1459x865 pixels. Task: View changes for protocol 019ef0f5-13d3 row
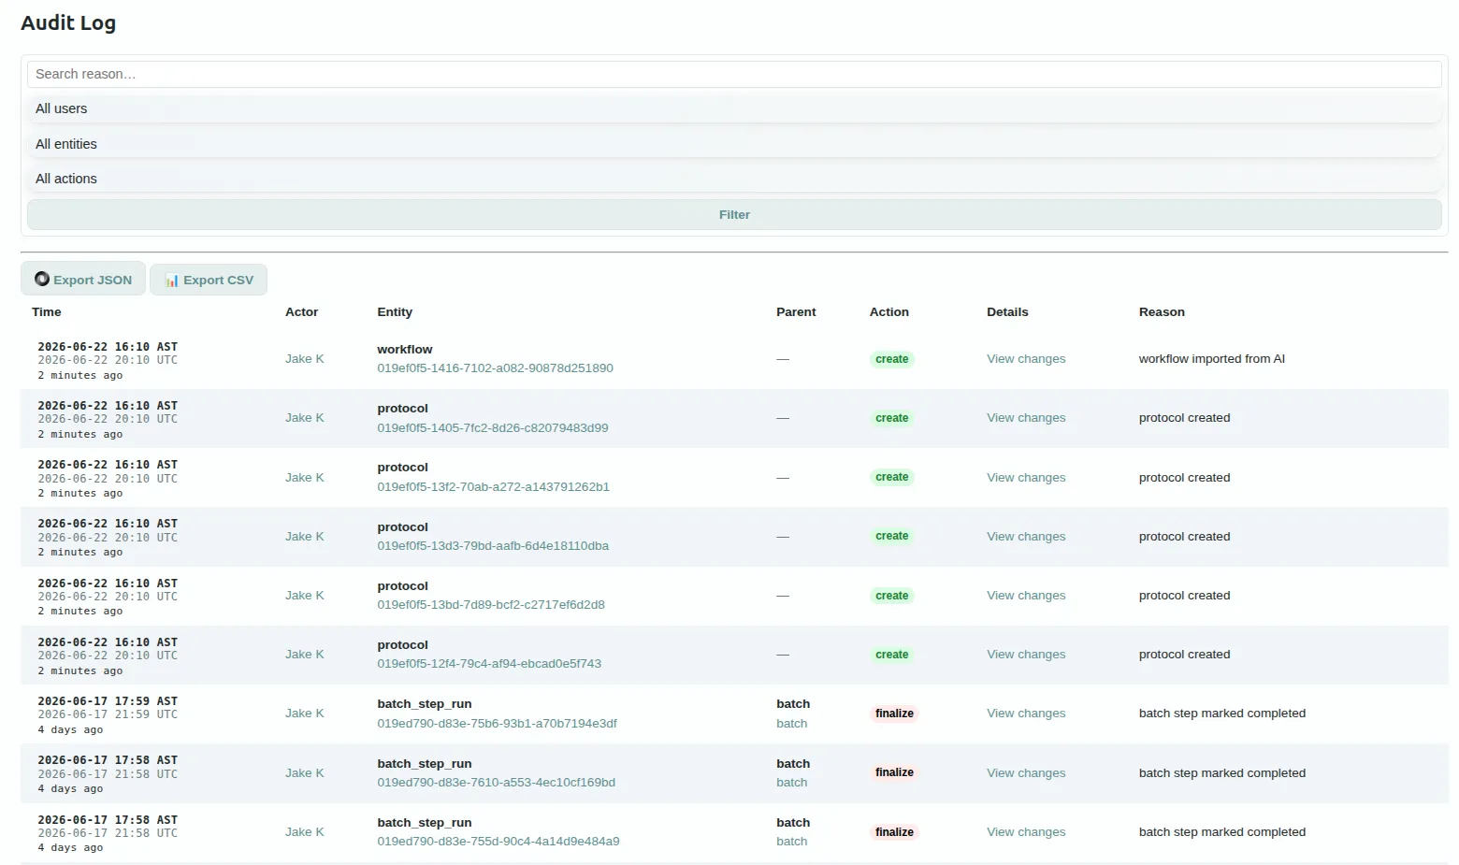(x=1026, y=536)
